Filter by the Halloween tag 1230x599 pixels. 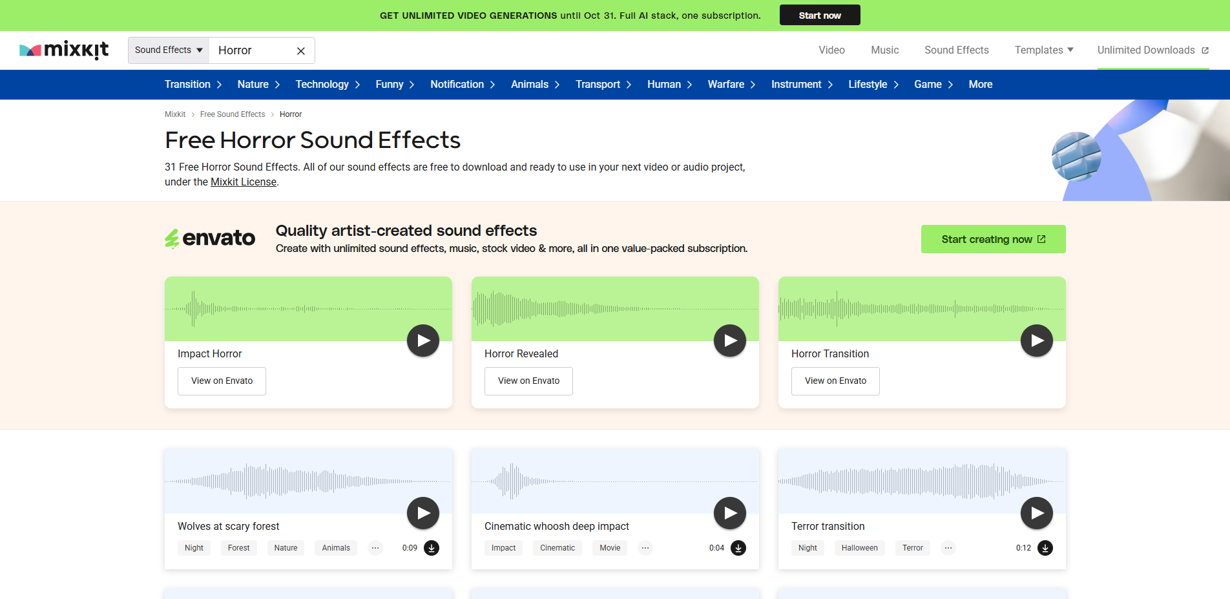click(x=859, y=548)
